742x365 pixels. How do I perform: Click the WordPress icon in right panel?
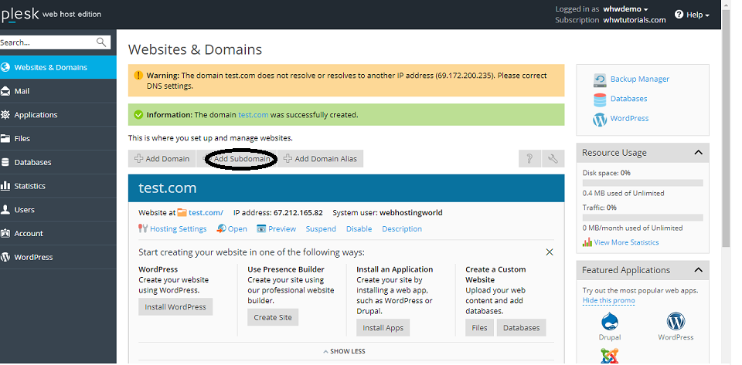pos(600,120)
